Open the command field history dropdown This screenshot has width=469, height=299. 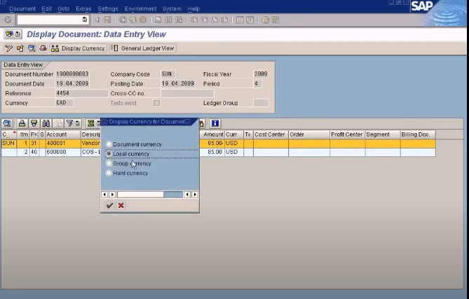click(x=85, y=20)
